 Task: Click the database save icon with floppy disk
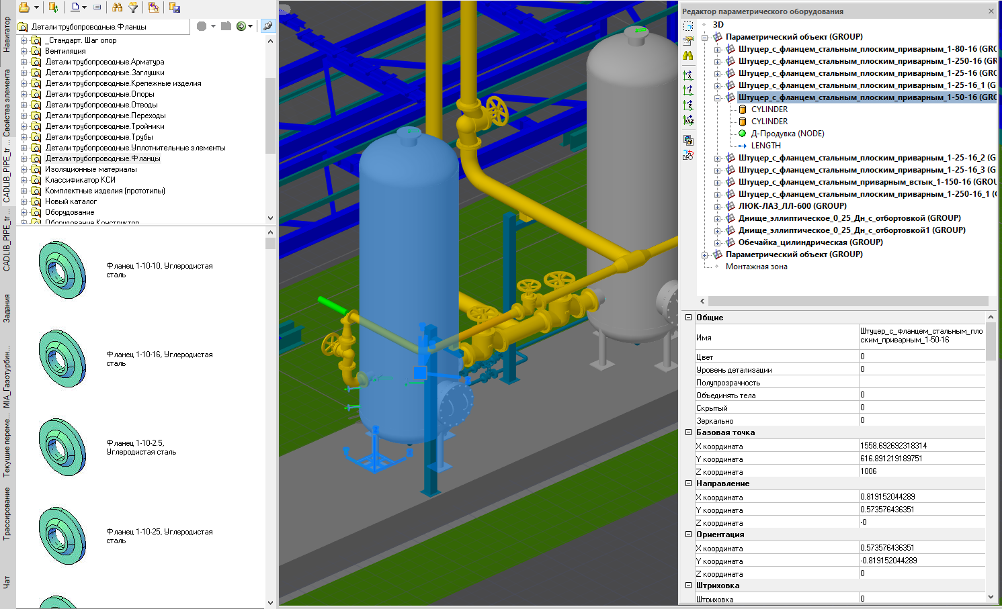click(x=175, y=7)
